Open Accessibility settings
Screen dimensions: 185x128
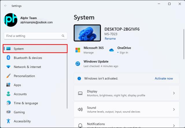[x=35, y=121]
